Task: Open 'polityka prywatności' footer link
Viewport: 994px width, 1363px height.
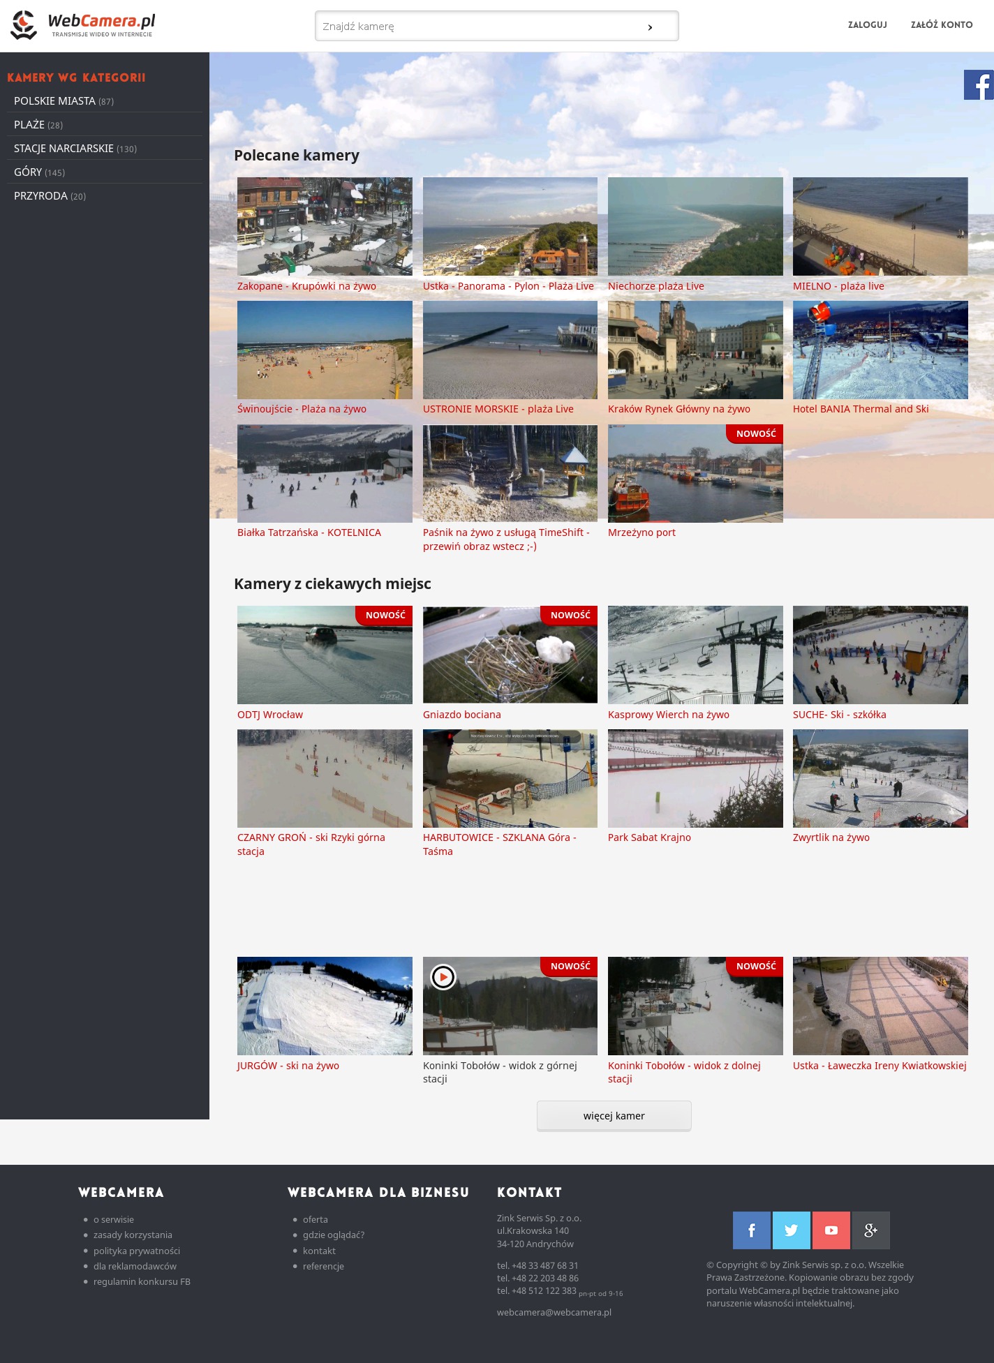Action: (136, 1251)
